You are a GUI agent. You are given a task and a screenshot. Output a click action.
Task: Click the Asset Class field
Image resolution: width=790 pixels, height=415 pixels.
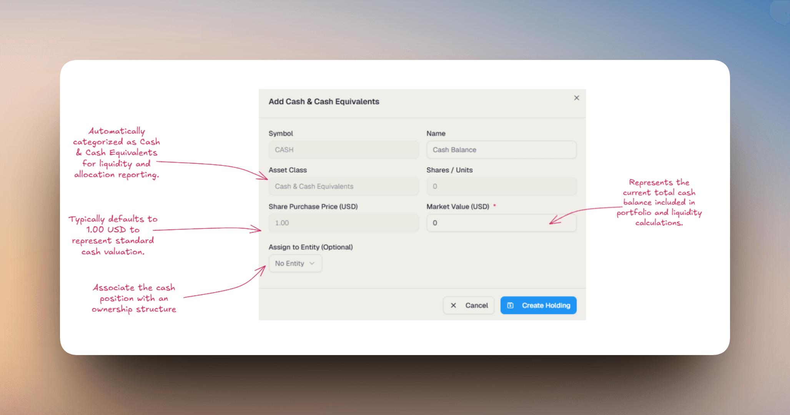tap(344, 186)
